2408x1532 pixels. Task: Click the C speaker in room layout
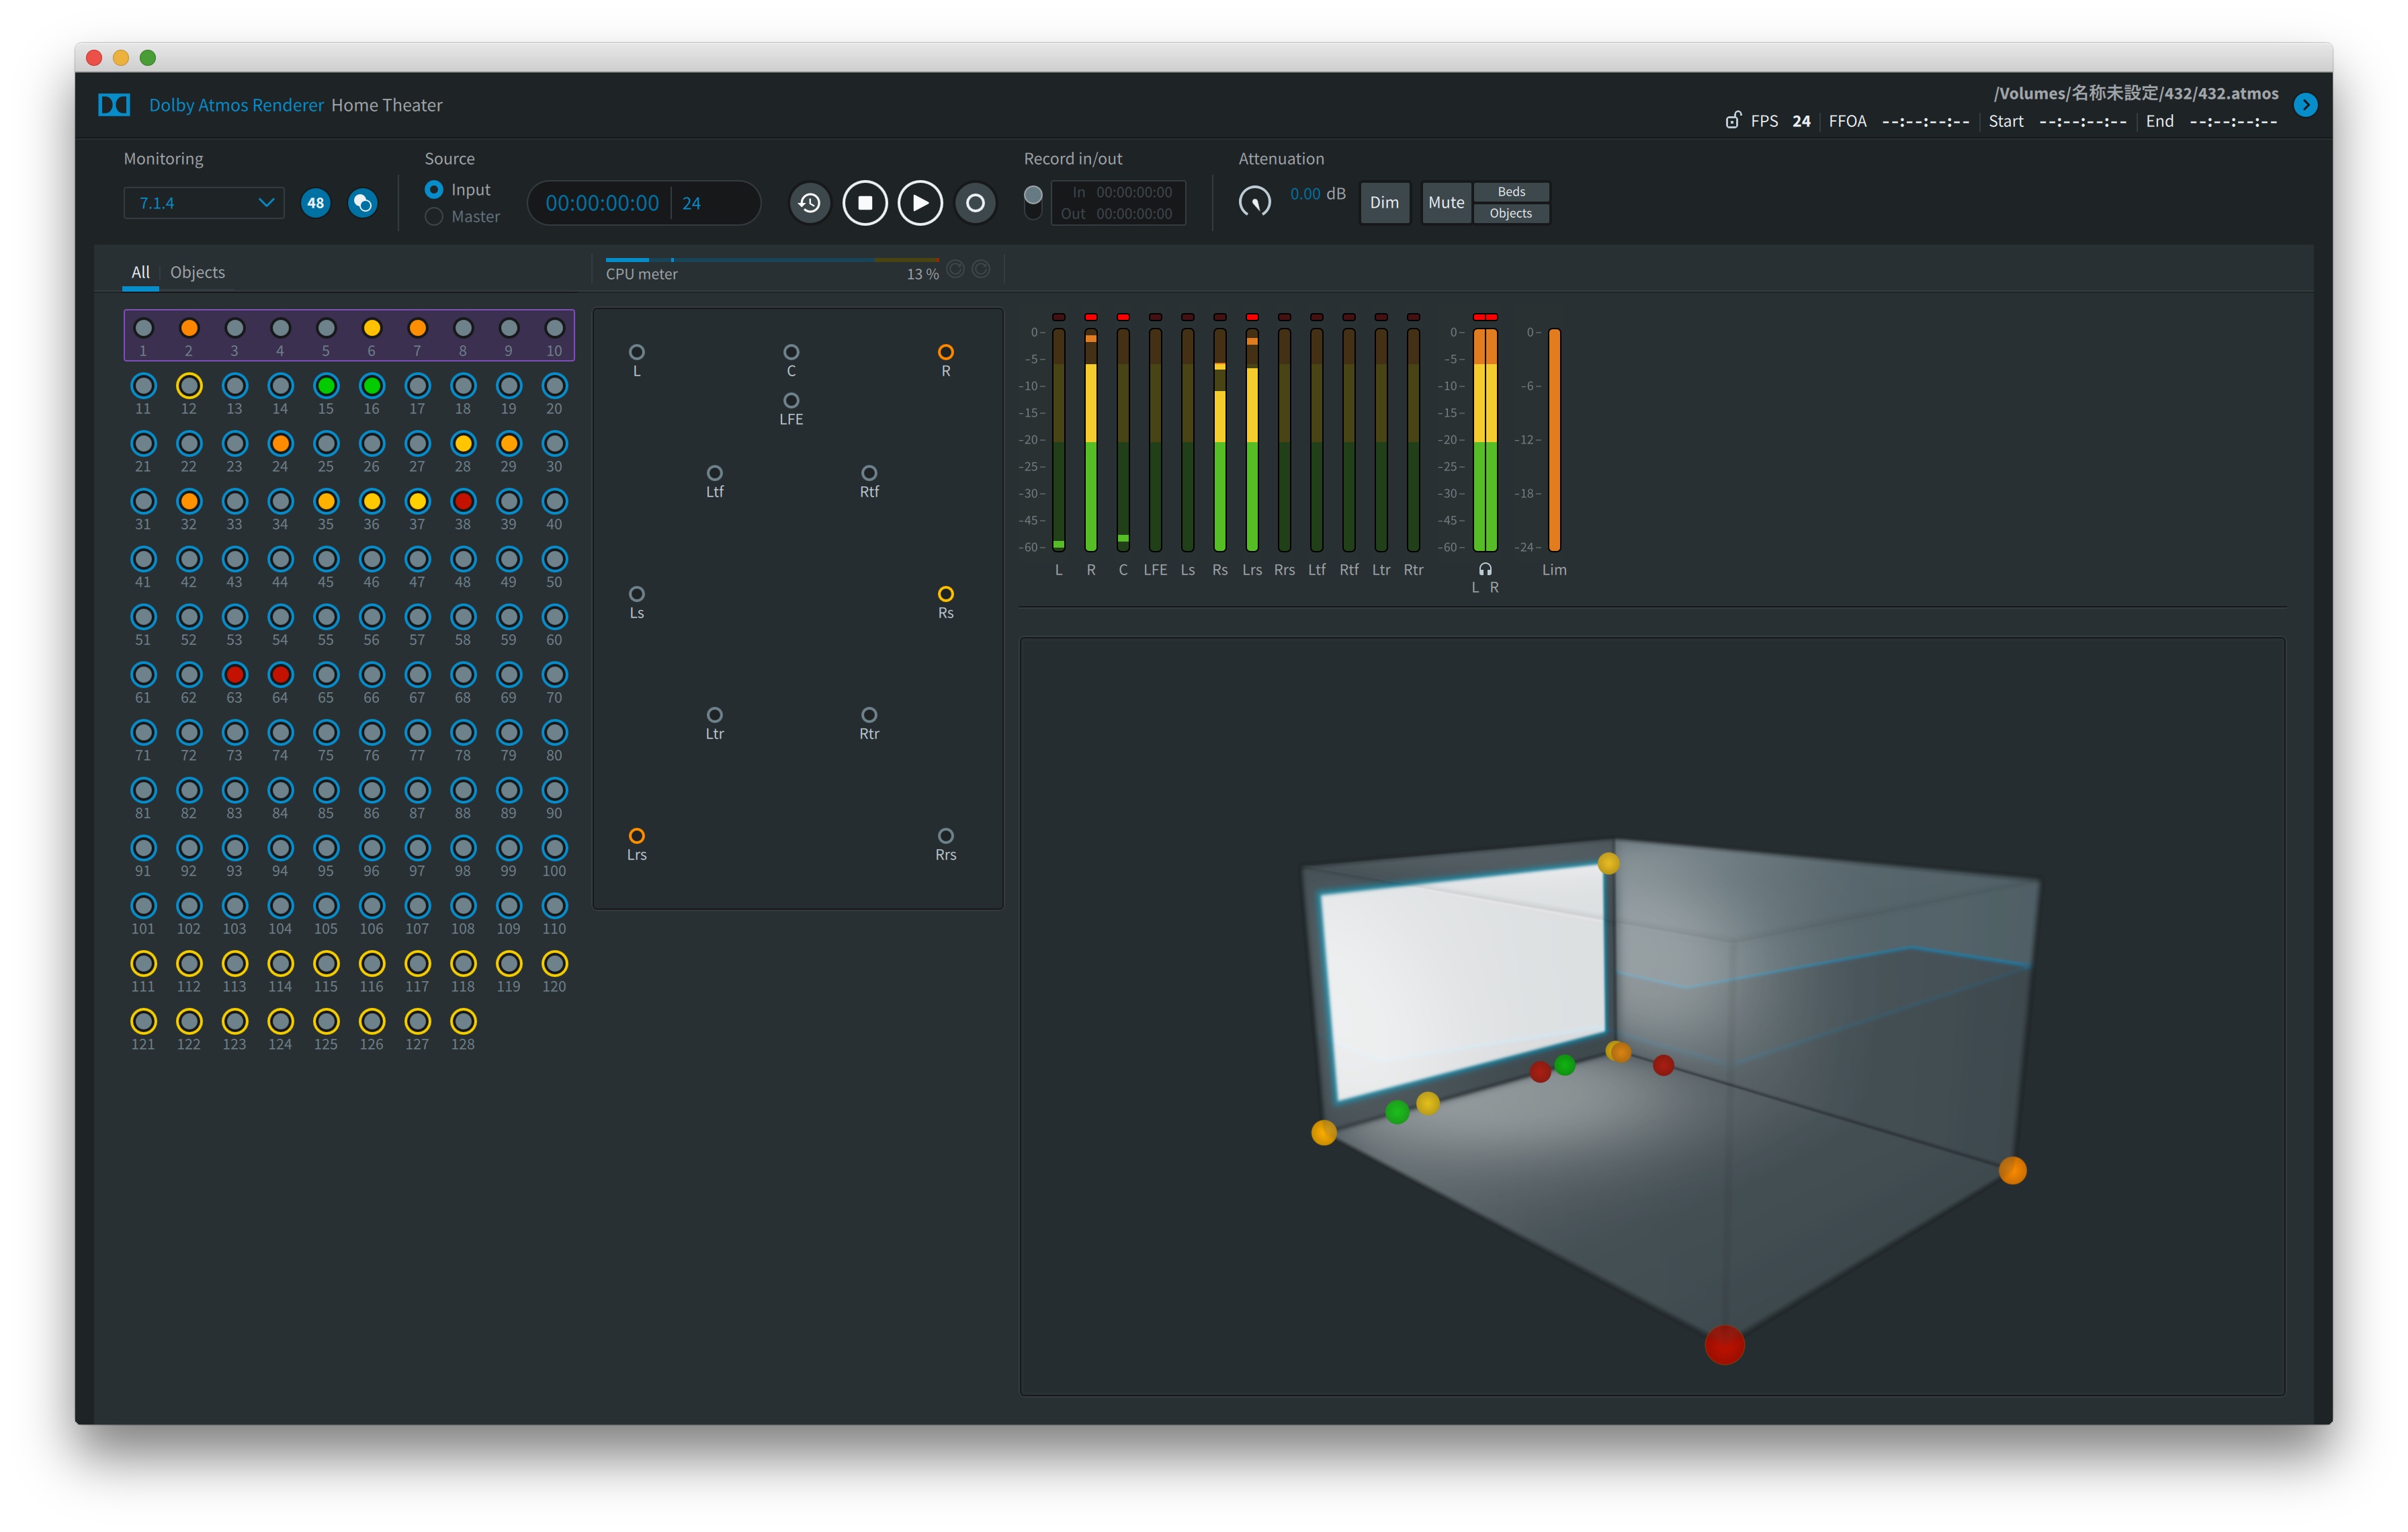pyautogui.click(x=791, y=352)
